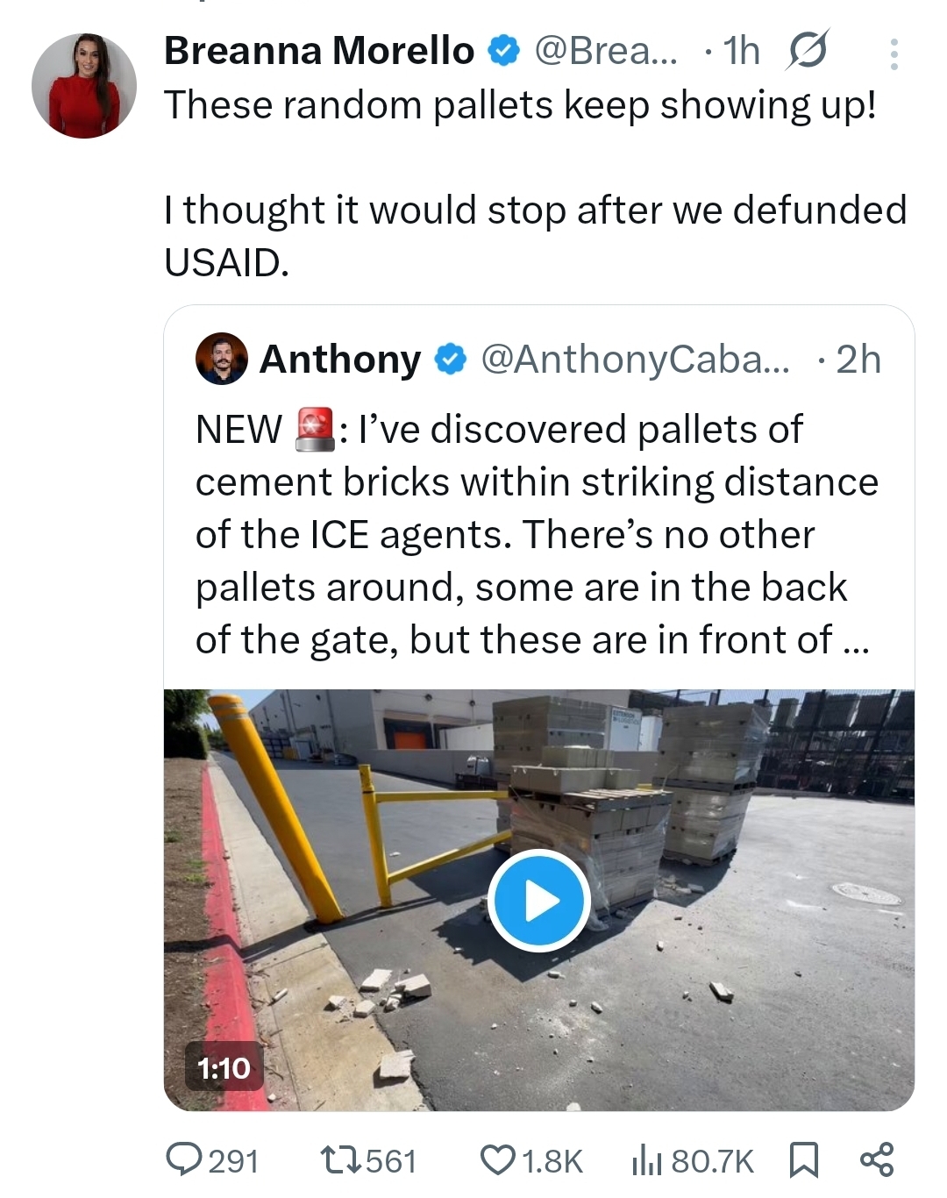Screen dimensions: 947x1198
Task: Share the post via share icon
Action: tap(877, 1159)
